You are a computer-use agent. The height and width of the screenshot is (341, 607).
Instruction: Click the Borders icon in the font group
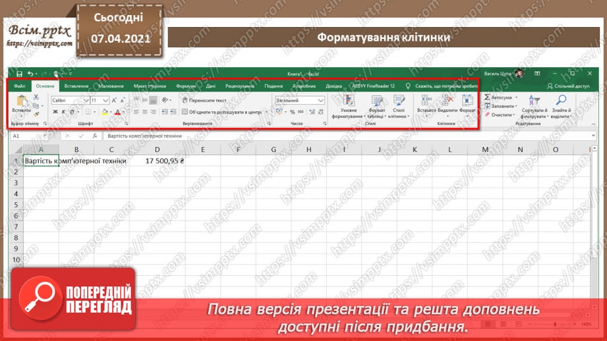point(88,112)
